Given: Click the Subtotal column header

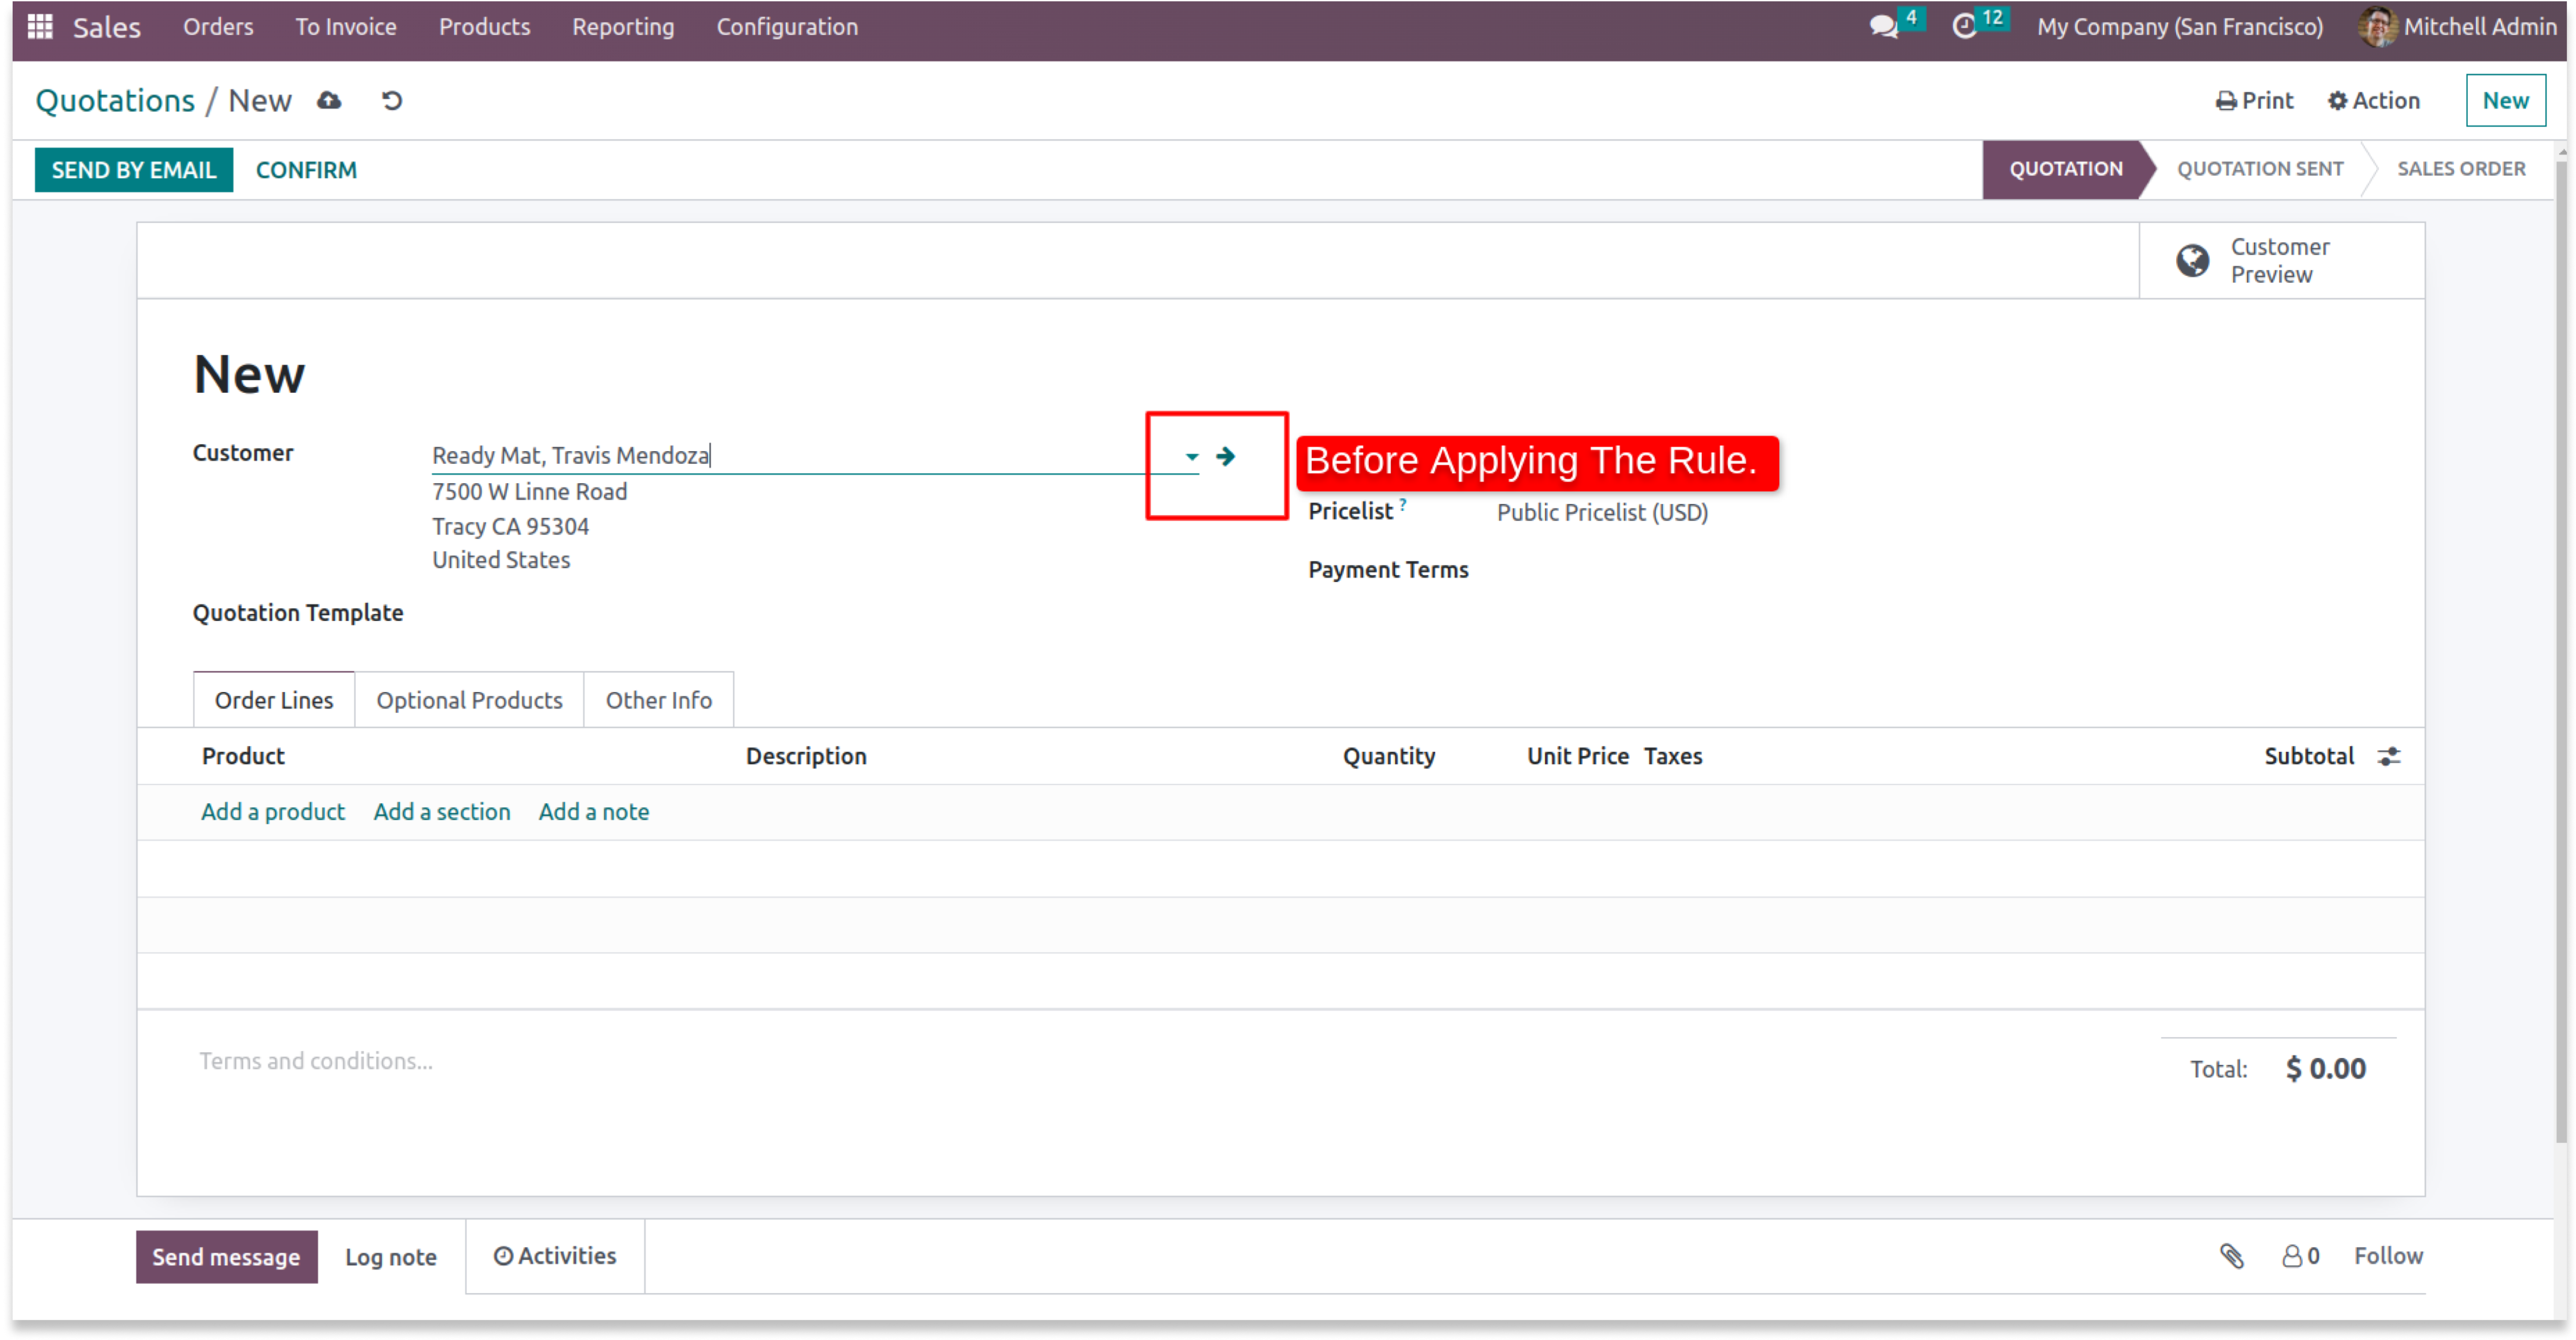Looking at the screenshot, I should click(x=2308, y=757).
